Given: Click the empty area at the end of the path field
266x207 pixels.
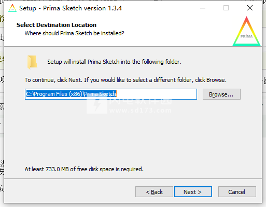Looking at the screenshot, I should point(157,94).
